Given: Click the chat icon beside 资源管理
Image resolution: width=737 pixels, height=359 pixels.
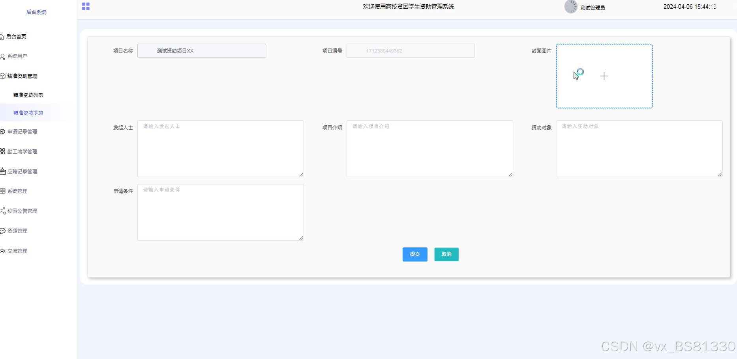Looking at the screenshot, I should coord(3,231).
